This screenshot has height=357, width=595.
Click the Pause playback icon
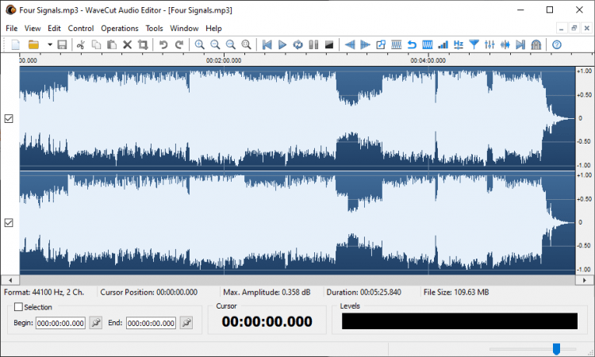(313, 44)
